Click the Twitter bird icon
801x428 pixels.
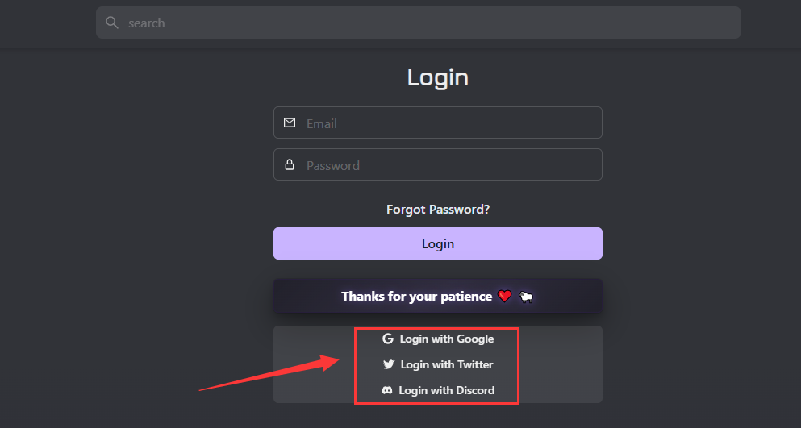[388, 364]
